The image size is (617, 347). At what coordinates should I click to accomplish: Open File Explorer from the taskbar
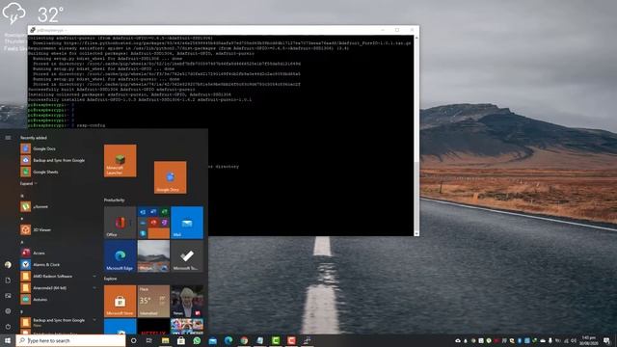pos(165,340)
